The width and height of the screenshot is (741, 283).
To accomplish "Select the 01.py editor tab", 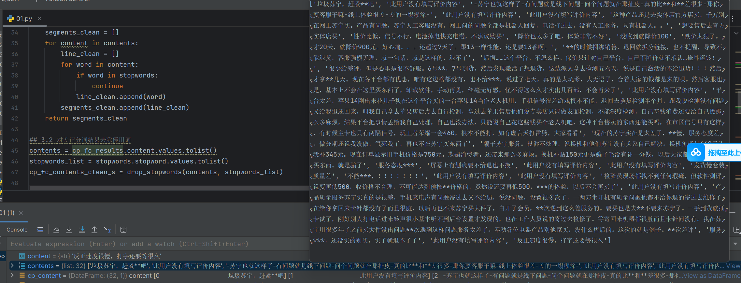I will tap(24, 19).
